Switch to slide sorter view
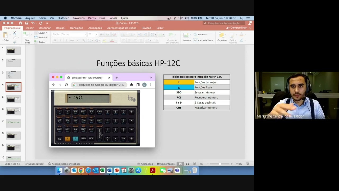The image size is (339, 191). click(x=187, y=164)
